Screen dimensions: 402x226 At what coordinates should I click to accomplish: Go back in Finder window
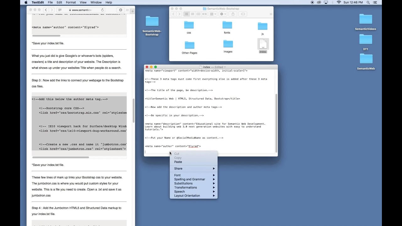click(173, 14)
